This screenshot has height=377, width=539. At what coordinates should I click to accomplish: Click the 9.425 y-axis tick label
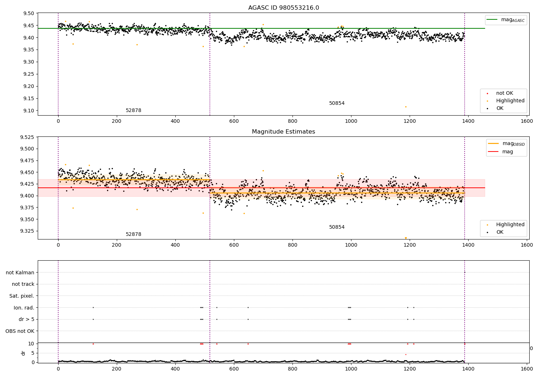pyautogui.click(x=27, y=184)
